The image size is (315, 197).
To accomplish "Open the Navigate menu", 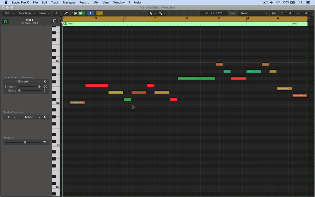I will [x=69, y=2].
